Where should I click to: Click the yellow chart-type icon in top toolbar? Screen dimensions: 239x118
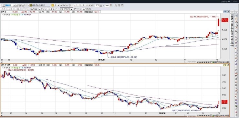[x=52, y=5]
